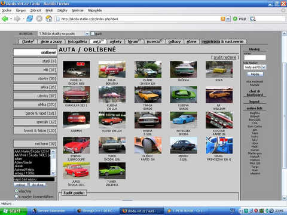Click the zobraz button below the list
Screen dimensions: 287x215
coord(21,185)
